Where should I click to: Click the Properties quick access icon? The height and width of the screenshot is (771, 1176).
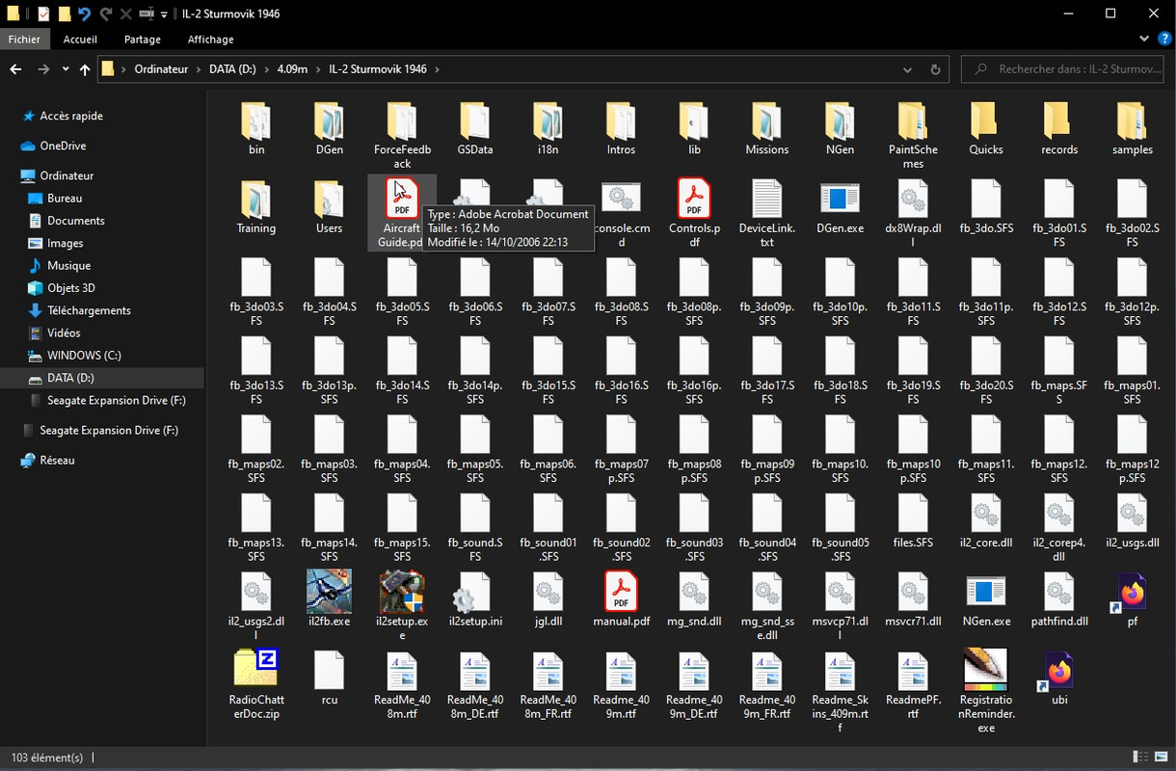(43, 14)
